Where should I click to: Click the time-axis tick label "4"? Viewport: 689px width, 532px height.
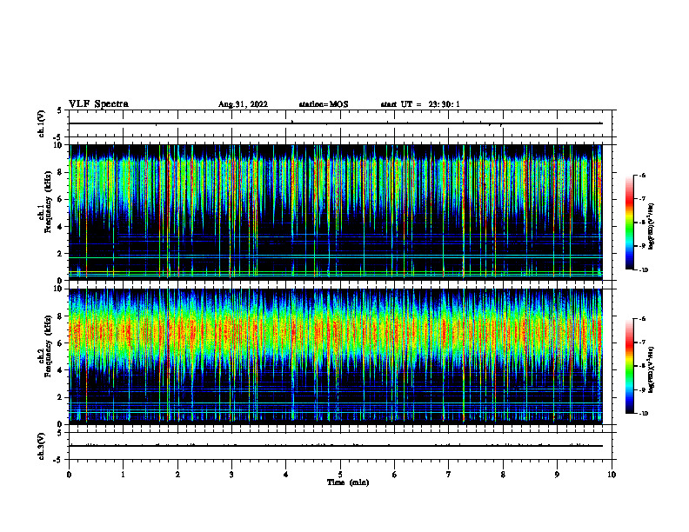click(286, 475)
